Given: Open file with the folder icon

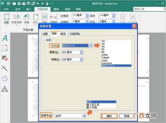Looking at the screenshot, I should click(14, 3).
